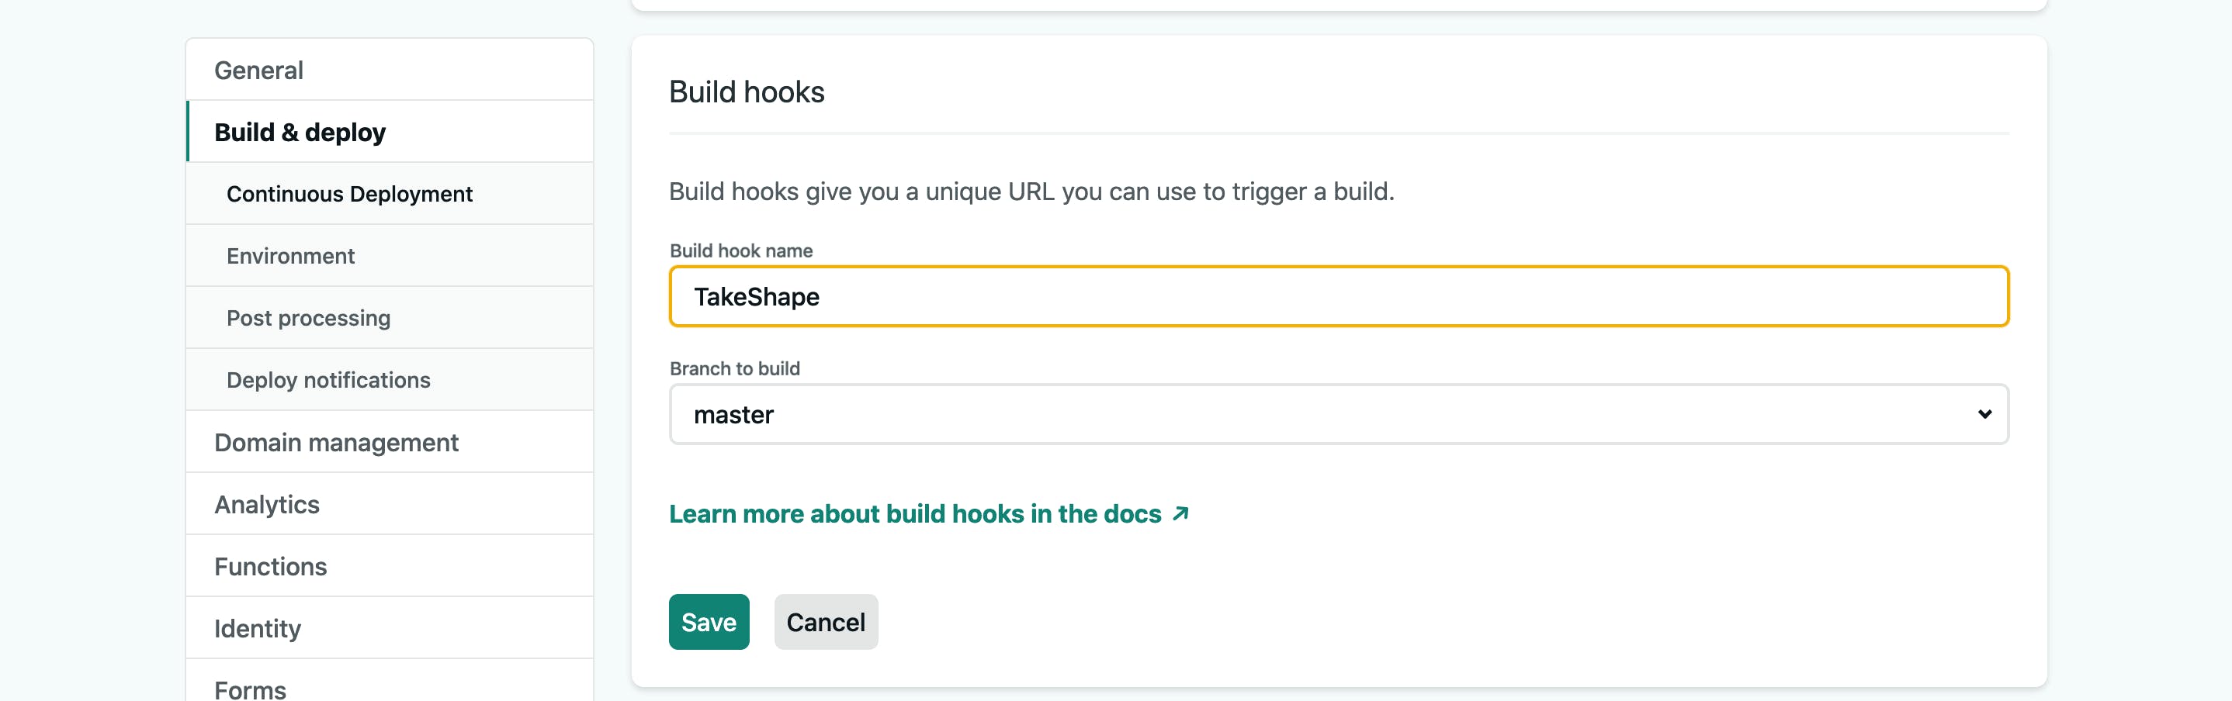Save the build hook
The width and height of the screenshot is (2232, 701).
tap(709, 622)
